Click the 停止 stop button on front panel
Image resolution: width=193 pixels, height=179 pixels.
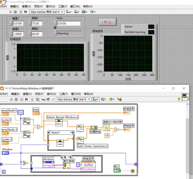click(x=107, y=22)
